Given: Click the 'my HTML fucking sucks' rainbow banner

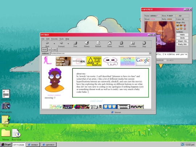Looking at the screenshot, I should pos(127,61).
